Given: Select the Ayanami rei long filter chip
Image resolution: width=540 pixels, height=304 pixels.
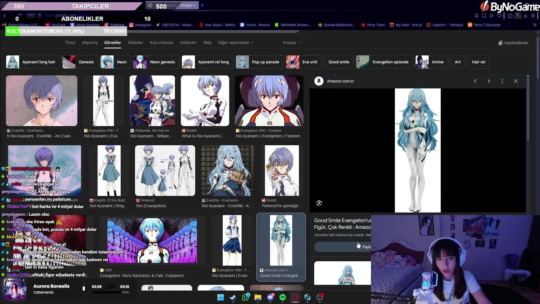Looking at the screenshot, I should [207, 62].
